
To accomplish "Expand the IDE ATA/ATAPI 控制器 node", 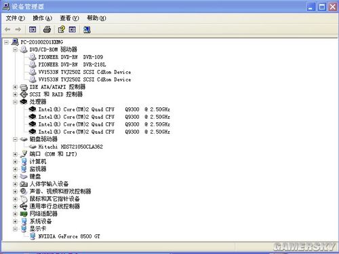I will point(15,87).
